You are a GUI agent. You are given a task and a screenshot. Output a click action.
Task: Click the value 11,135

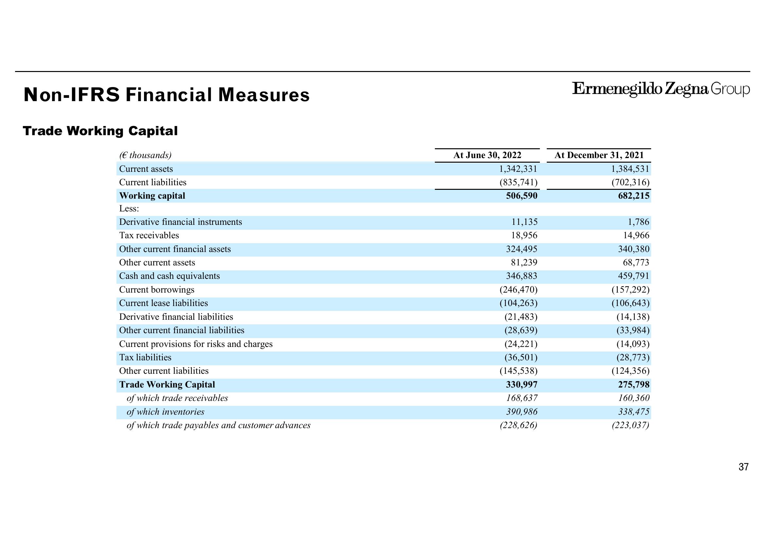pyautogui.click(x=525, y=222)
